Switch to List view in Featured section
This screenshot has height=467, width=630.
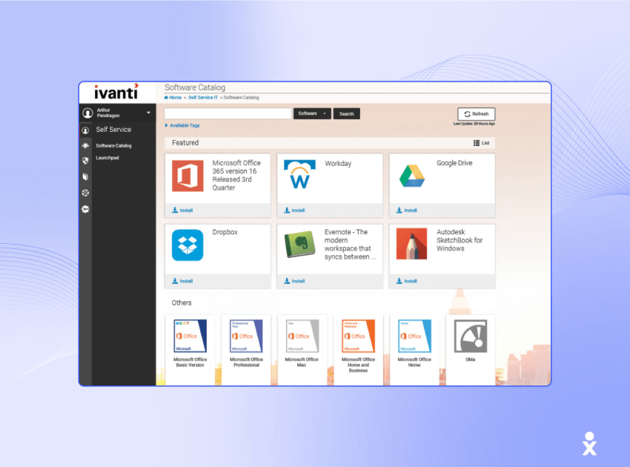coord(482,142)
